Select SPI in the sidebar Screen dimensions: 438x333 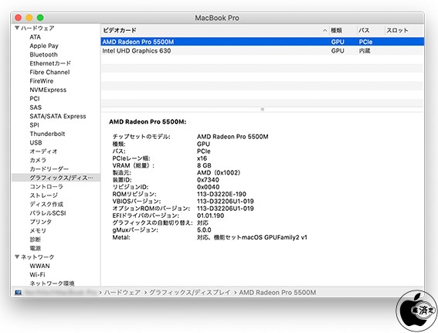34,125
